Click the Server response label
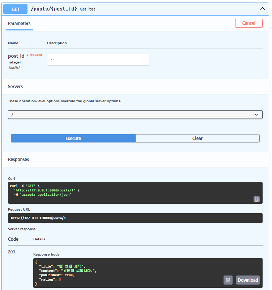The width and height of the screenshot is (272, 290). (22, 229)
